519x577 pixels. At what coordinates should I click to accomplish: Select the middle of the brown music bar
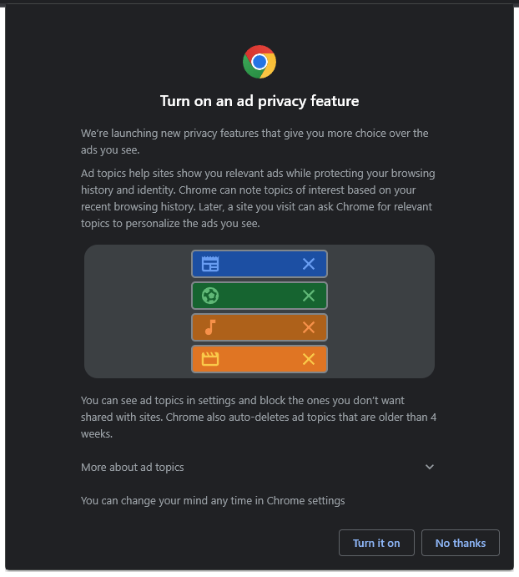(x=259, y=327)
